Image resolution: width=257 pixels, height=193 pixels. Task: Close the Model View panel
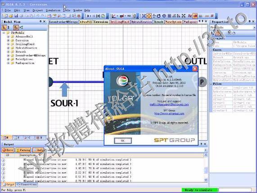point(44,22)
